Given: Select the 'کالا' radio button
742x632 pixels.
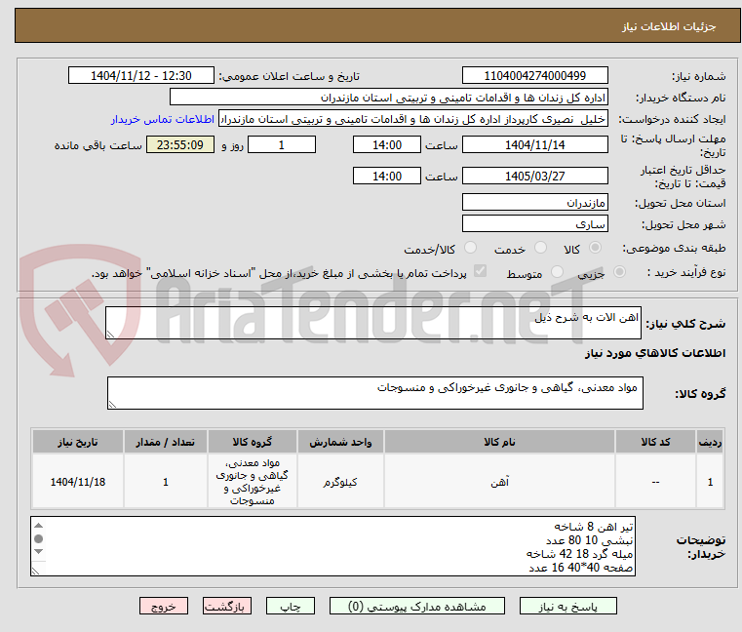Looking at the screenshot, I should [x=595, y=248].
